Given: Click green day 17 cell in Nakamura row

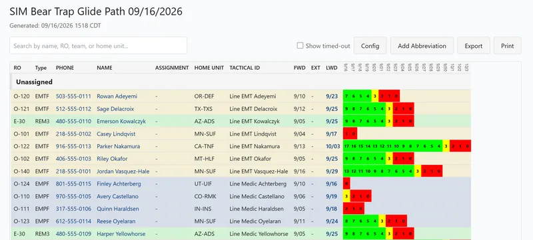Looking at the screenshot, I should coord(346,146).
